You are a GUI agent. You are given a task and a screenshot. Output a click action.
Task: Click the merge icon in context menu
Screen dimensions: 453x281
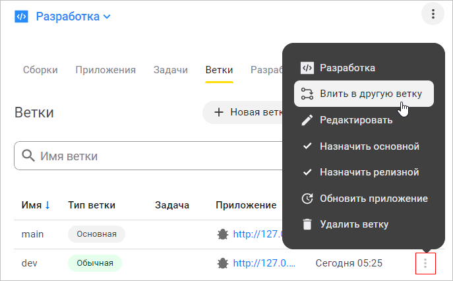coord(307,94)
